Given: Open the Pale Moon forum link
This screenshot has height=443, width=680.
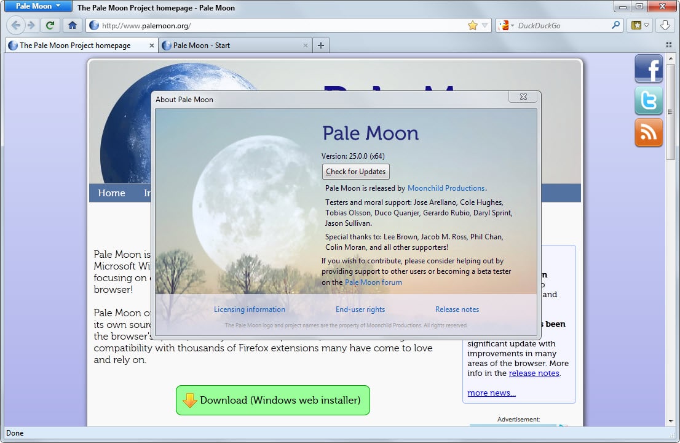Looking at the screenshot, I should point(373,282).
